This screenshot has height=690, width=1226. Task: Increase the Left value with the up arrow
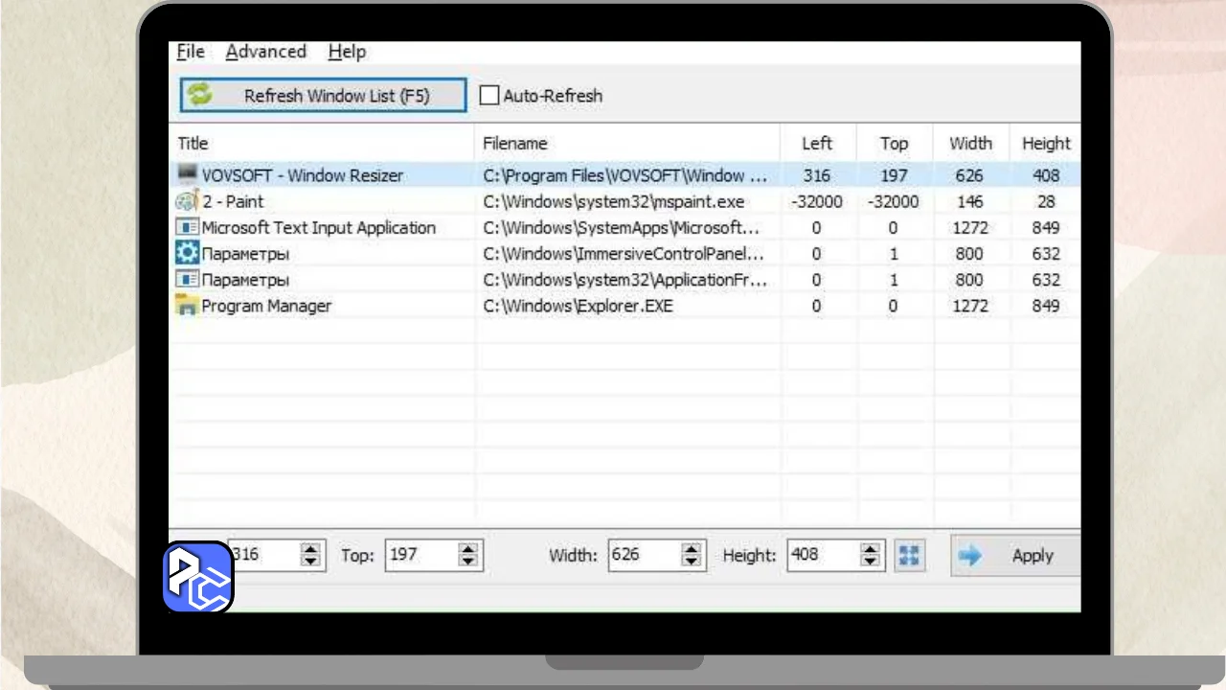310,549
